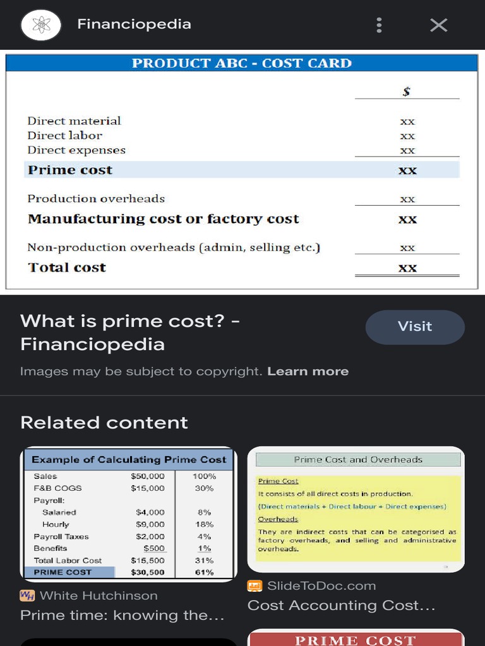Open the 'Cost Accounting Cost...' result title
The height and width of the screenshot is (646, 485).
click(341, 606)
